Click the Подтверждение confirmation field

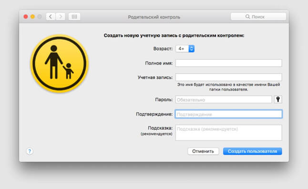[x=229, y=114]
